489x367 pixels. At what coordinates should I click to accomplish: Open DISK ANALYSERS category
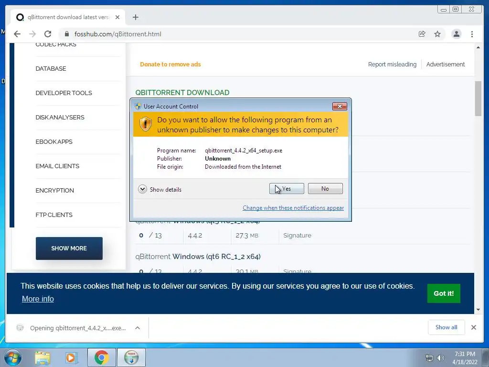pos(60,118)
